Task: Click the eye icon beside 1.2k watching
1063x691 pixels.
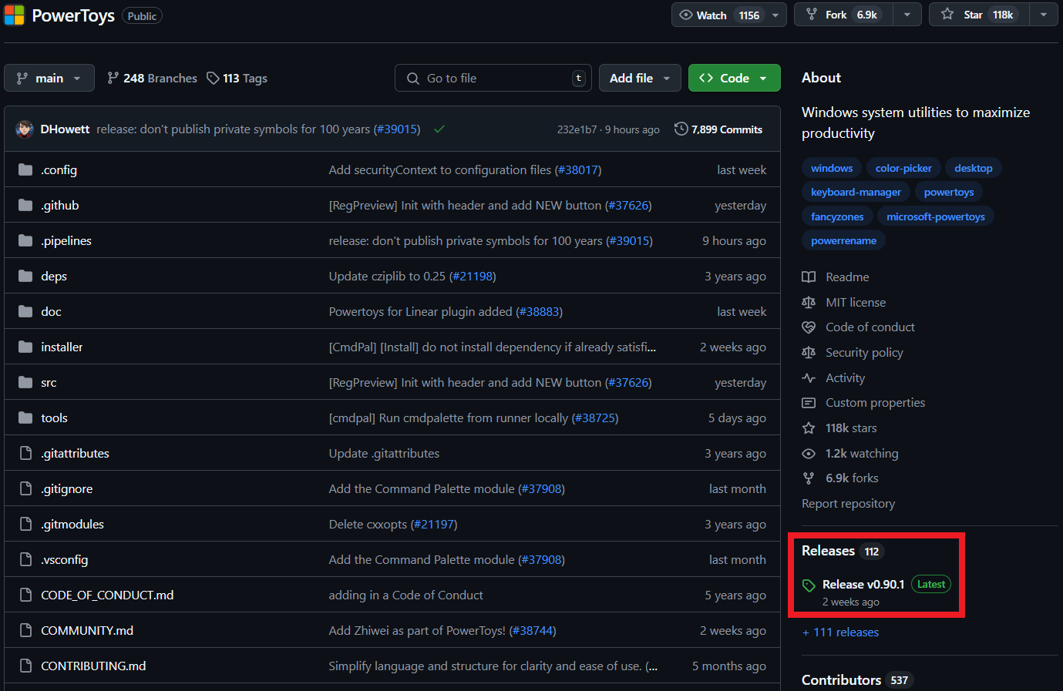Action: [x=809, y=453]
